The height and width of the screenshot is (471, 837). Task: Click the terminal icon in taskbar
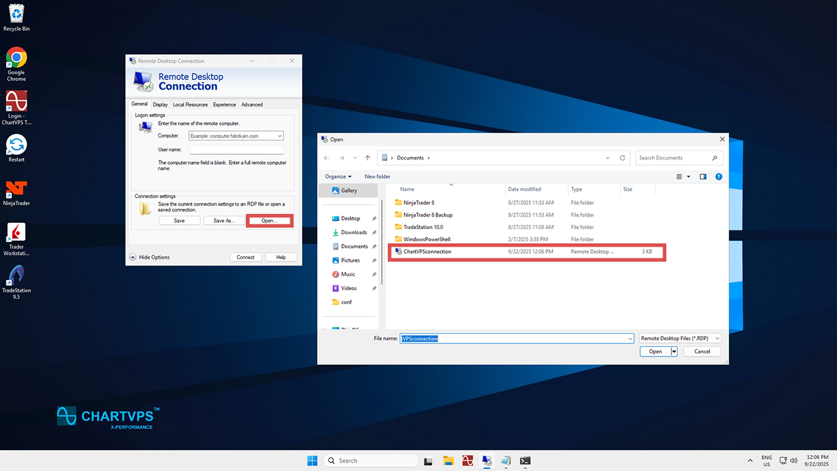tap(524, 461)
